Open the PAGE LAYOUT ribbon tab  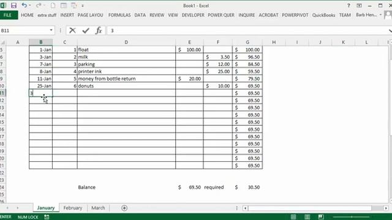coord(90,15)
